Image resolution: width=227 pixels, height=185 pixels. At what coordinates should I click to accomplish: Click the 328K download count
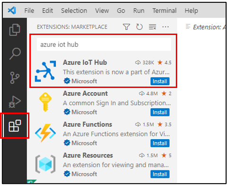tap(148, 62)
